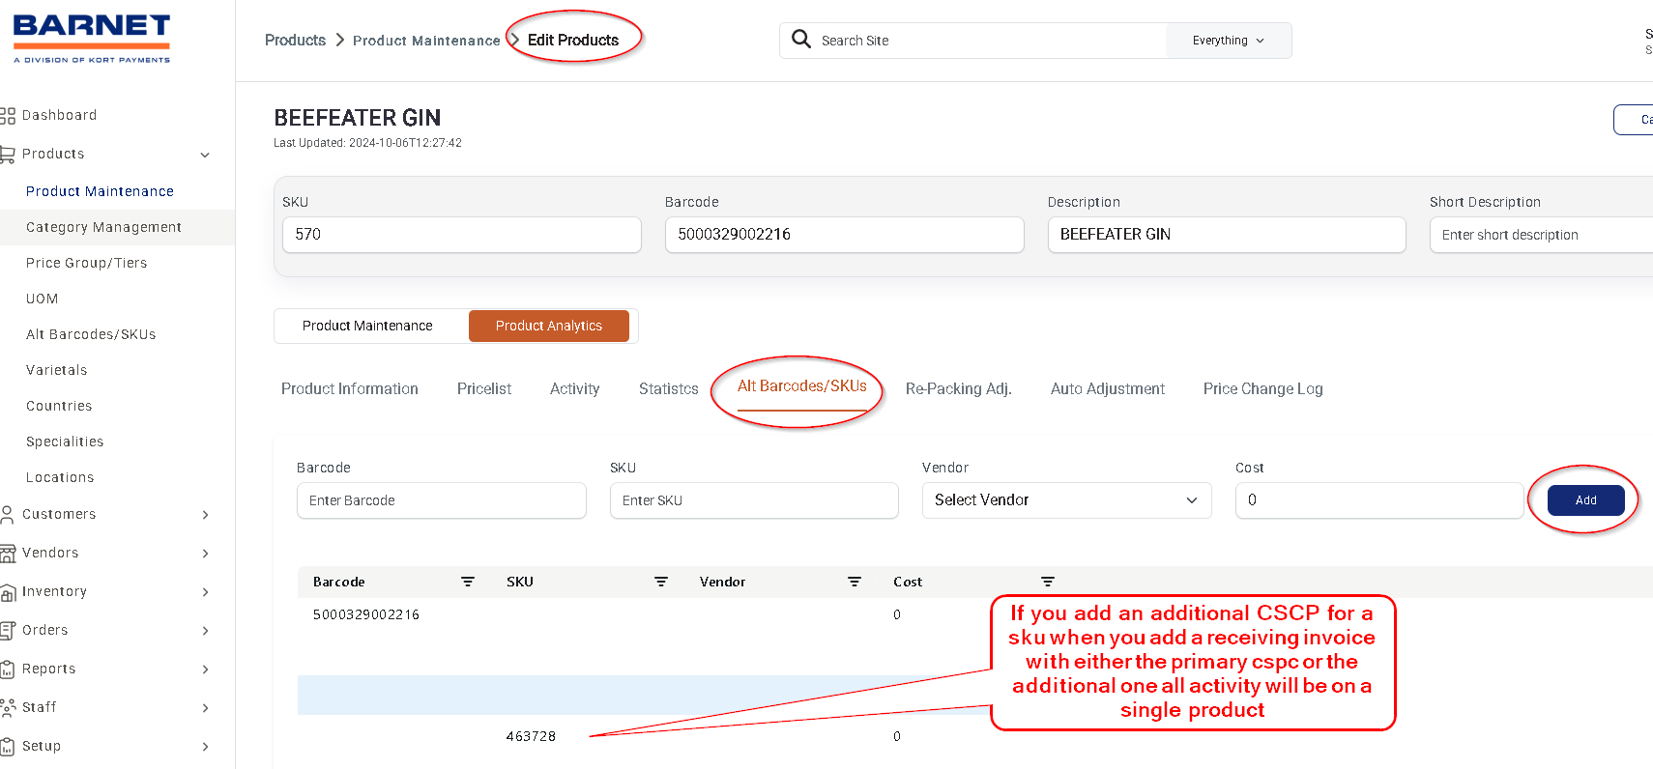Screen dimensions: 1653x769
Task: Open Varietals in sidebar
Action: pos(57,370)
